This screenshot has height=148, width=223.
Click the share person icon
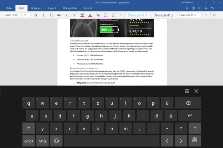point(206,8)
